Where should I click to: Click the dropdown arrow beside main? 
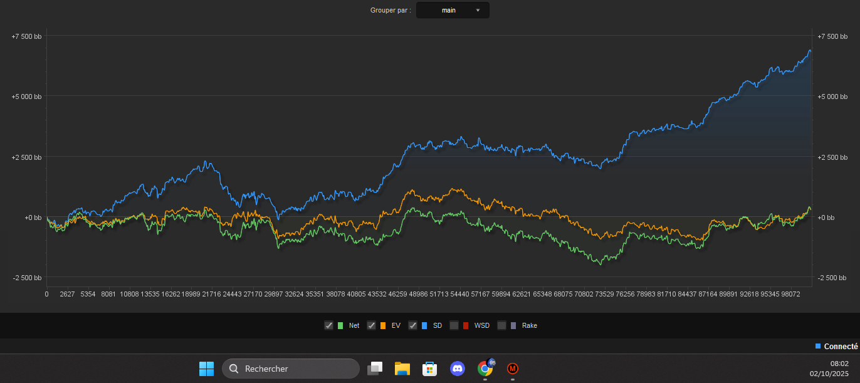478,10
